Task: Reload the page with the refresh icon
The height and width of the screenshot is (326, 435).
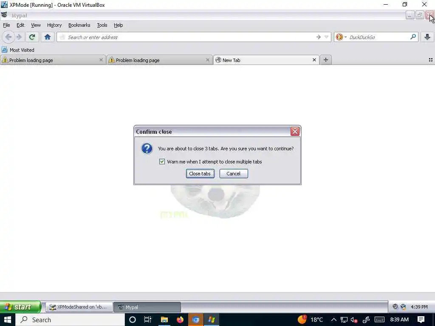Action: tap(32, 37)
